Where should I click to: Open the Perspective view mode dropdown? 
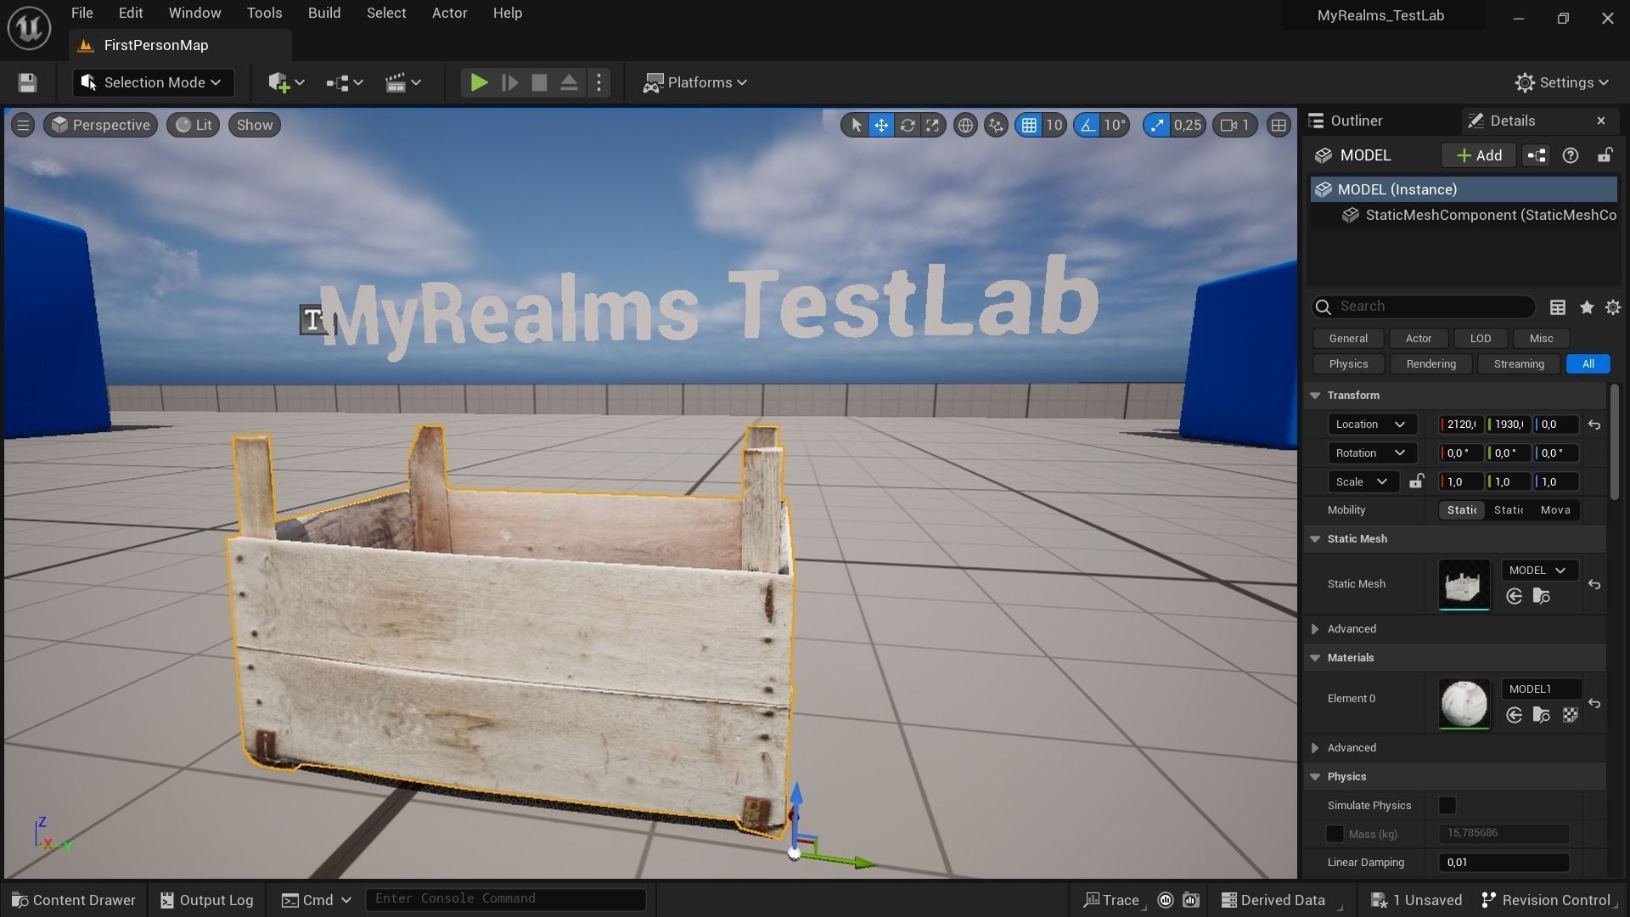point(100,126)
